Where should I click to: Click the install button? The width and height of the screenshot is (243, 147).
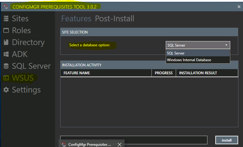[x=227, y=140]
